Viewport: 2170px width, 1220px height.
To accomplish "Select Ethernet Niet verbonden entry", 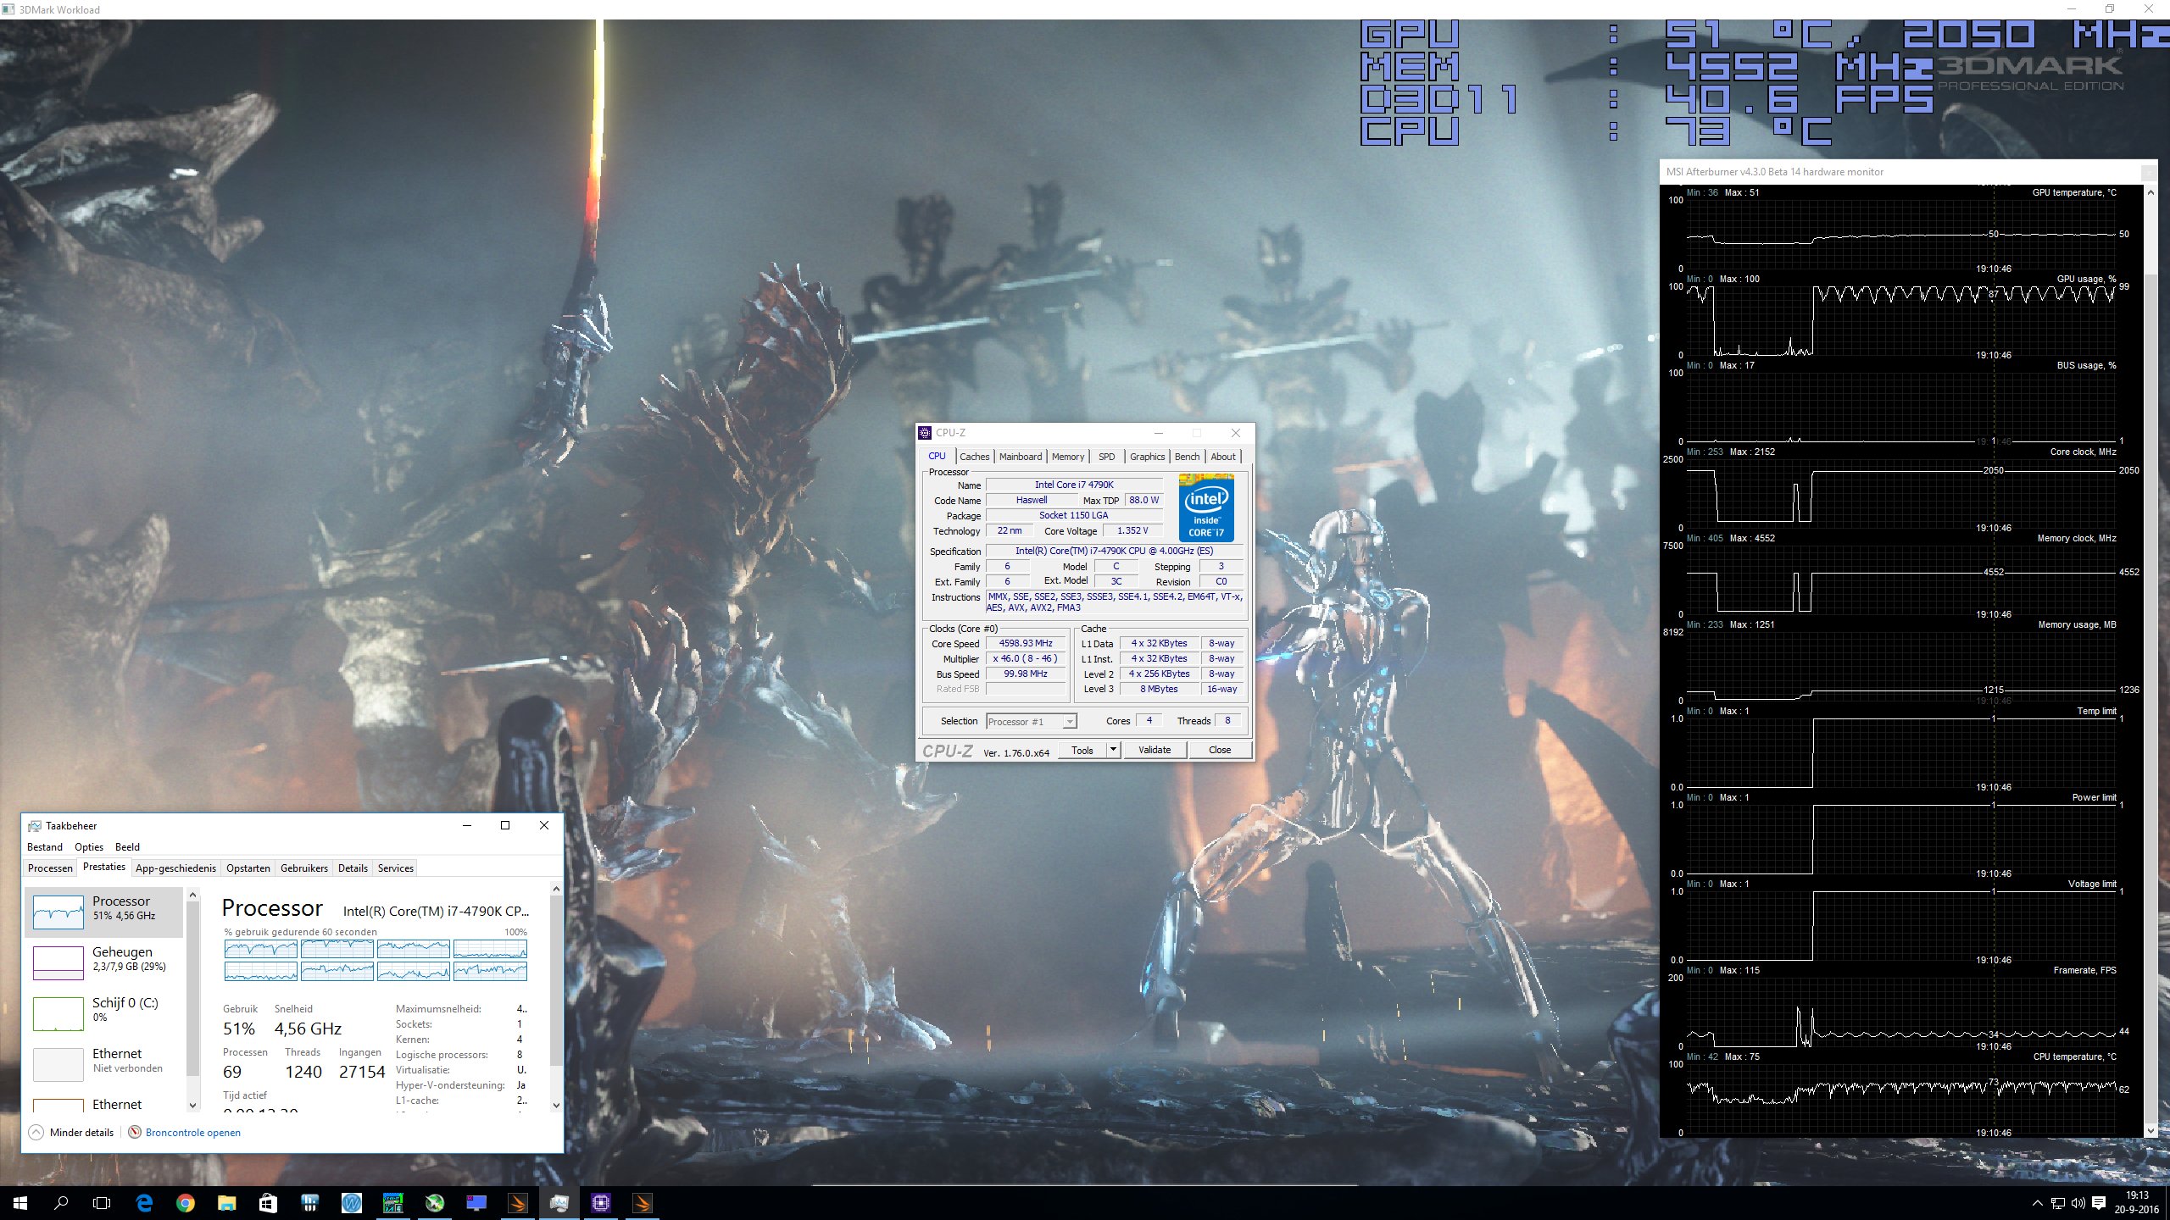I will tap(103, 1064).
